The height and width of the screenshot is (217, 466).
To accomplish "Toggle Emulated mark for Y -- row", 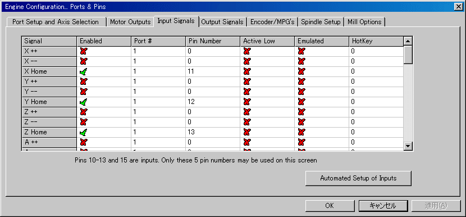I will tap(301, 92).
